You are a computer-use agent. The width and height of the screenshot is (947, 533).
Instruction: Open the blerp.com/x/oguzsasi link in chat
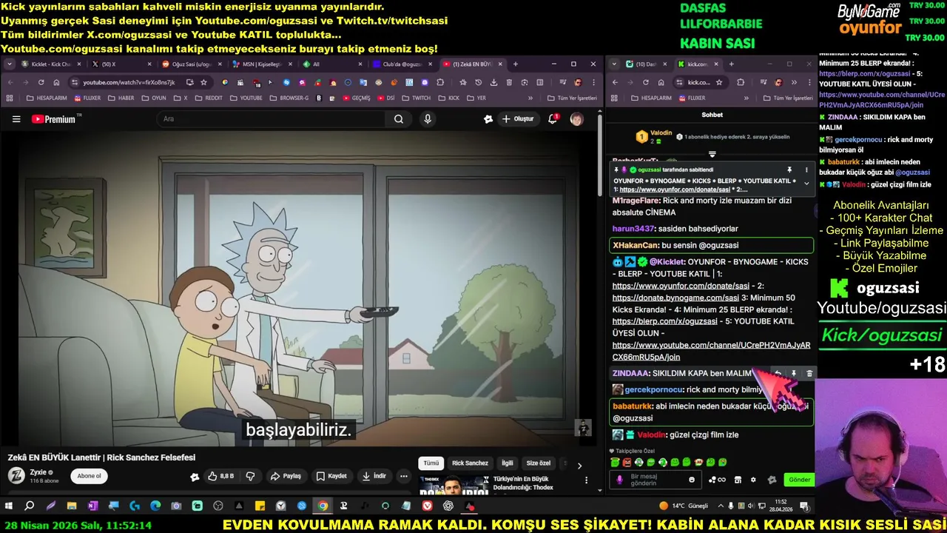pos(664,321)
